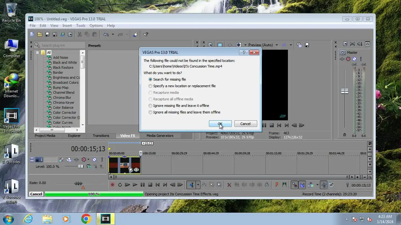Select Chroma Keyer in the plug-in list
This screenshot has width=401, height=225.
[64, 102]
